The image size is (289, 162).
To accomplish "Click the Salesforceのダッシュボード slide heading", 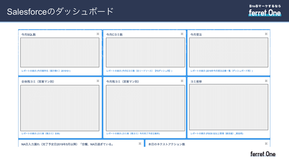I will coord(60,12).
